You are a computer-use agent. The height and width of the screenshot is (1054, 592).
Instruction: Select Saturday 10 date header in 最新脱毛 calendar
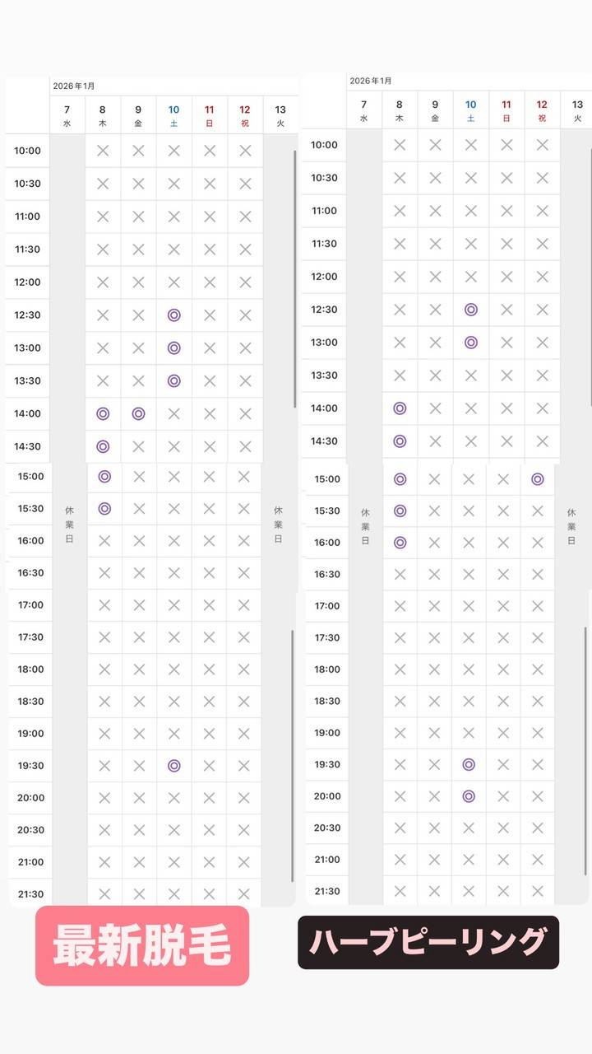click(173, 114)
